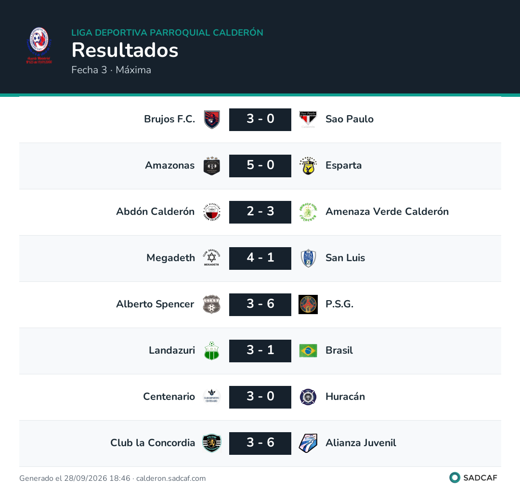The image size is (520, 503).
Task: Select the Huracán circular badge
Action: tap(308, 397)
